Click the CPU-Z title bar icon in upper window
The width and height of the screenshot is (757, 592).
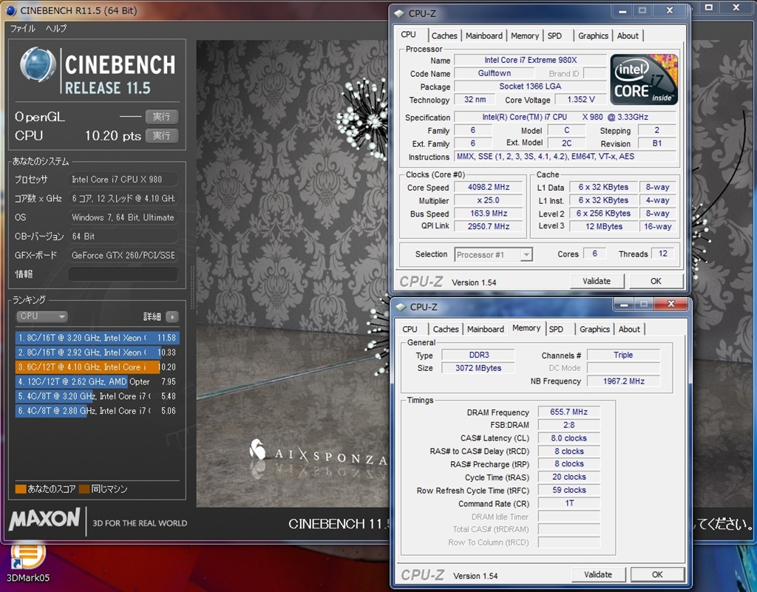point(400,13)
